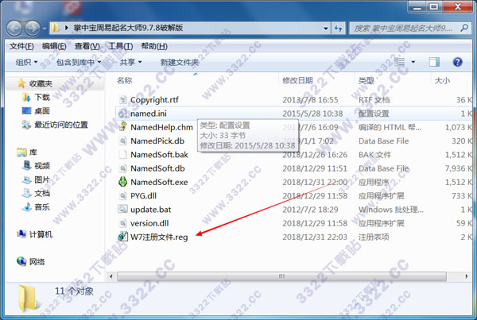This screenshot has width=477, height=320.
Task: Toggle the preview pane icon
Action: pyautogui.click(x=434, y=62)
